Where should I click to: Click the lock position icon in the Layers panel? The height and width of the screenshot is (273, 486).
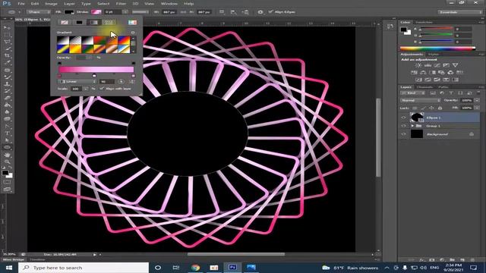pyautogui.click(x=431, y=108)
